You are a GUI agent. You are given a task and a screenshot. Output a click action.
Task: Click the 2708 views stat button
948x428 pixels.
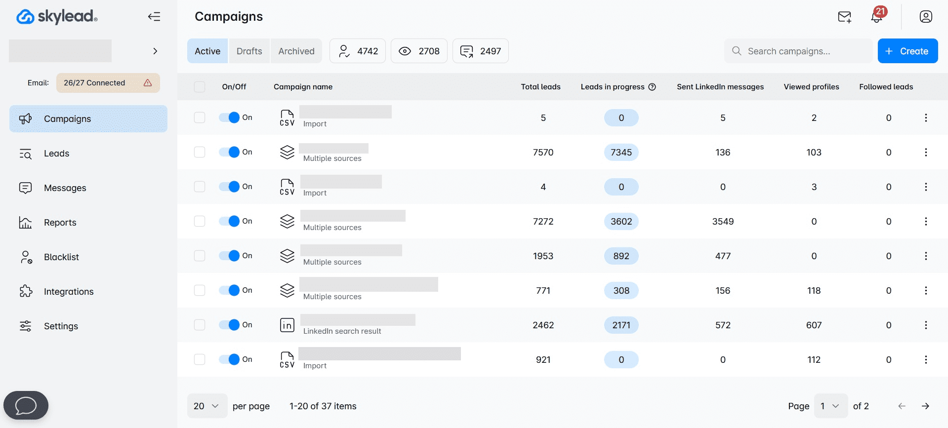[x=419, y=51]
